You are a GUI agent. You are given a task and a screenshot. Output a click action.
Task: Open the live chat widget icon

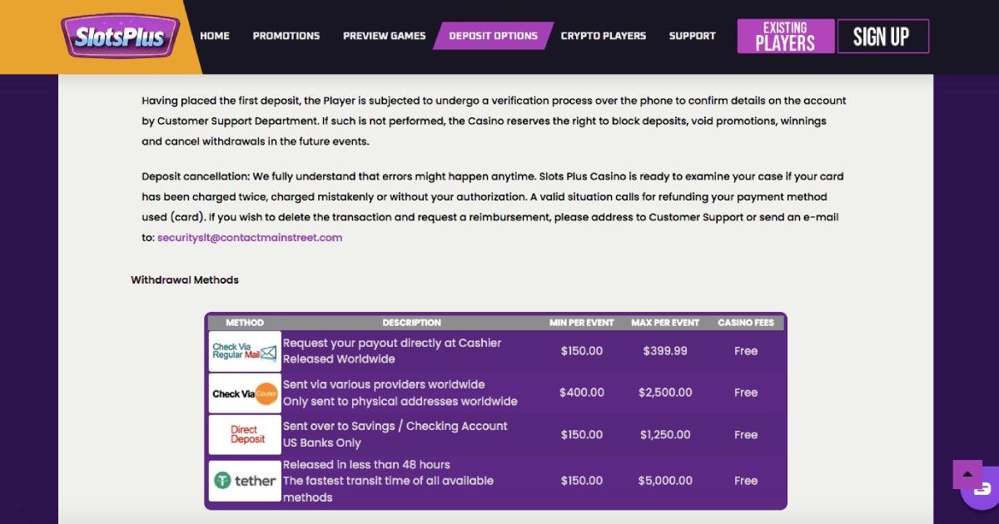tap(983, 490)
